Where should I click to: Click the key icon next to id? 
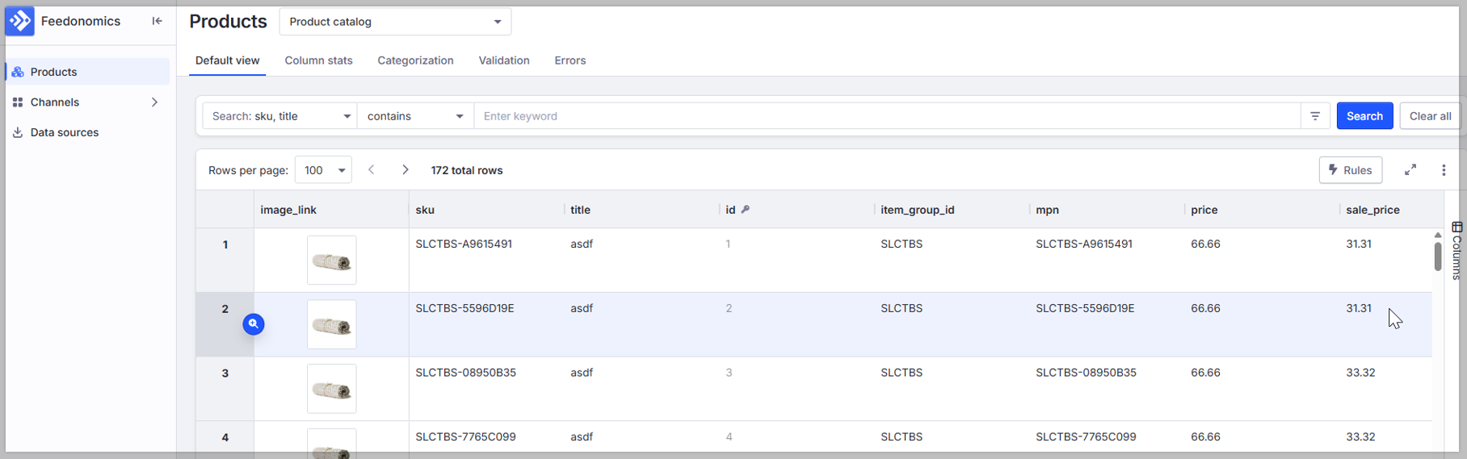(x=746, y=210)
